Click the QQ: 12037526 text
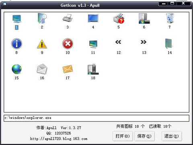This screenshot has height=145, width=193. (59, 133)
